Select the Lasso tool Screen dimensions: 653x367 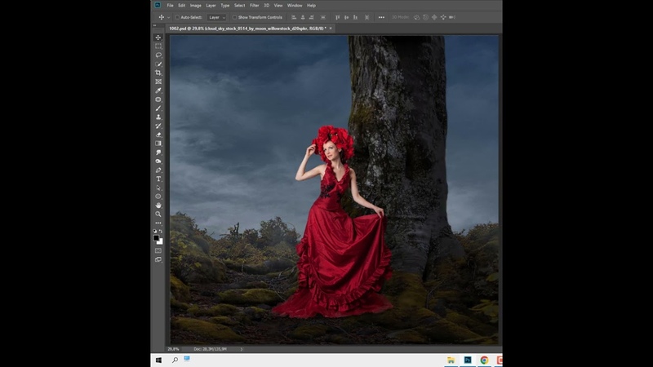158,55
